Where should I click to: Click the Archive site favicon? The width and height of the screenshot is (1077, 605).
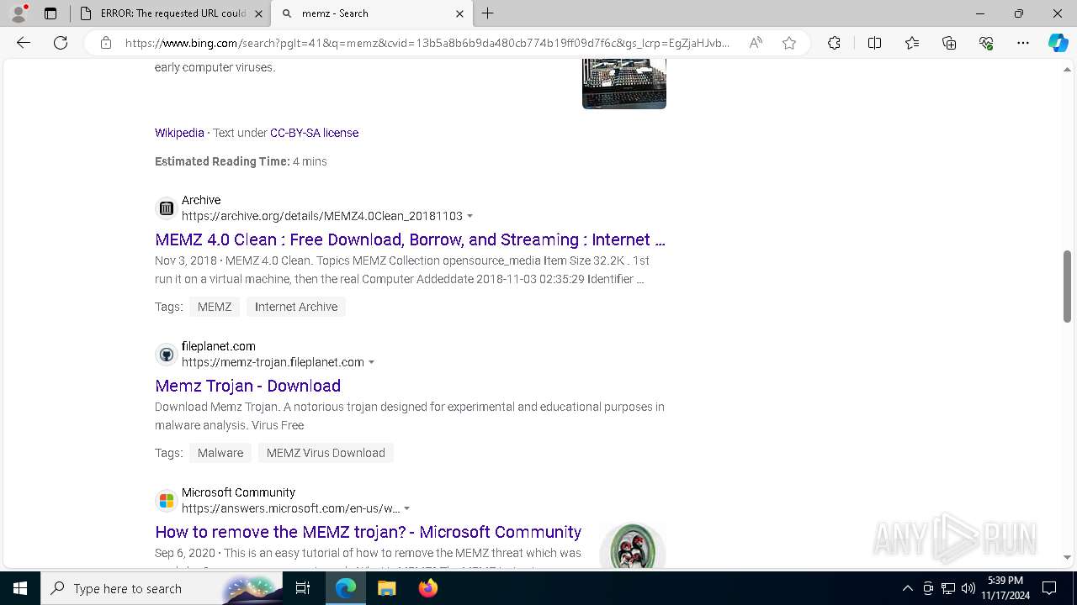[x=167, y=208]
